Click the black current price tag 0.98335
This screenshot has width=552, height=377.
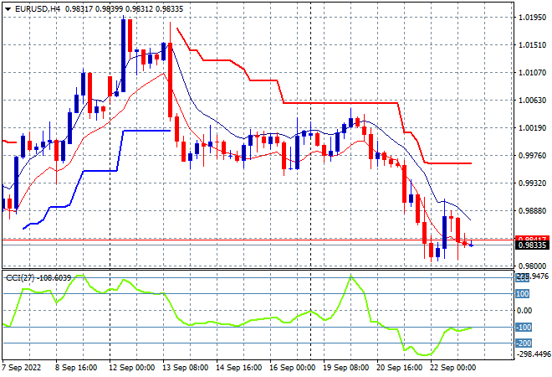pos(532,245)
